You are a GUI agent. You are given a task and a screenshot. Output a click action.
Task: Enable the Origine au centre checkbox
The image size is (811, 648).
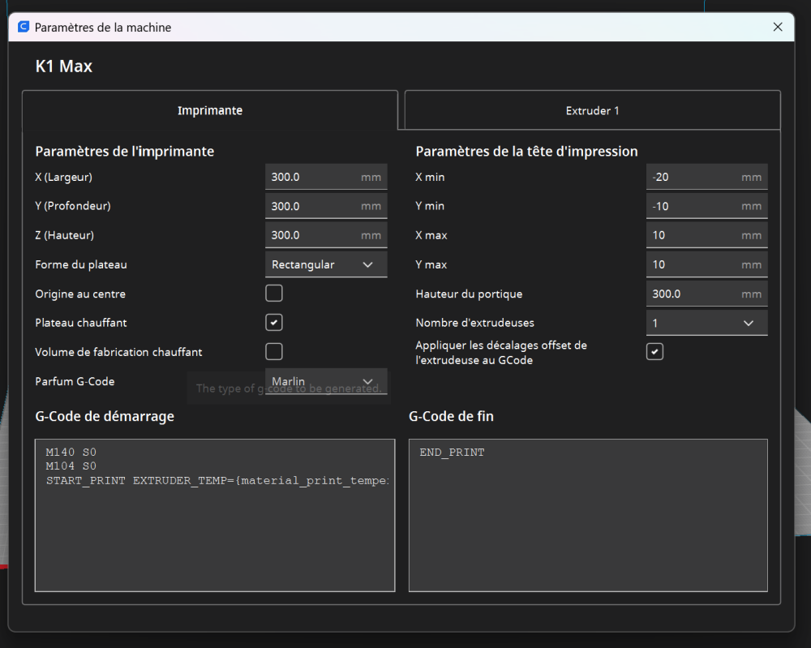(274, 294)
